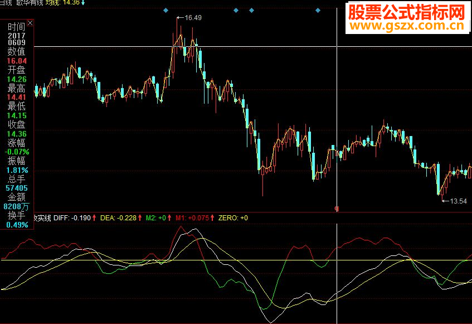Click the red up arrow after M1 value
Viewport: 472px width, 324px height.
(x=212, y=217)
